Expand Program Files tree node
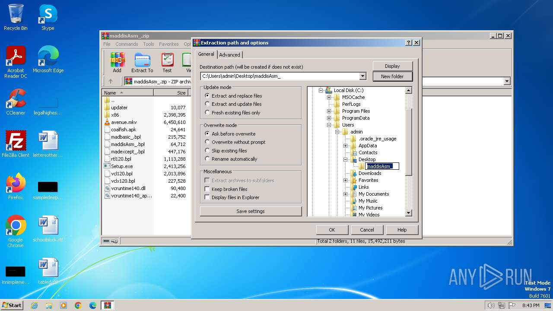The height and width of the screenshot is (311, 553). (329, 111)
